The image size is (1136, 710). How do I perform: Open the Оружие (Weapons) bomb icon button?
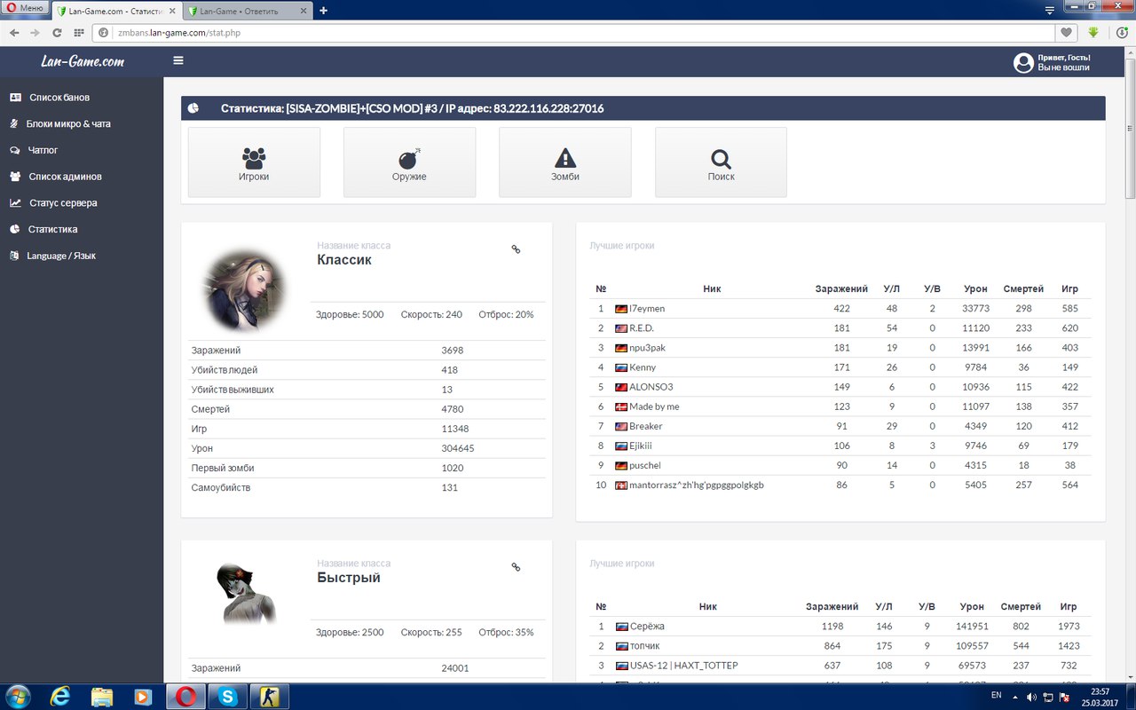tap(409, 162)
